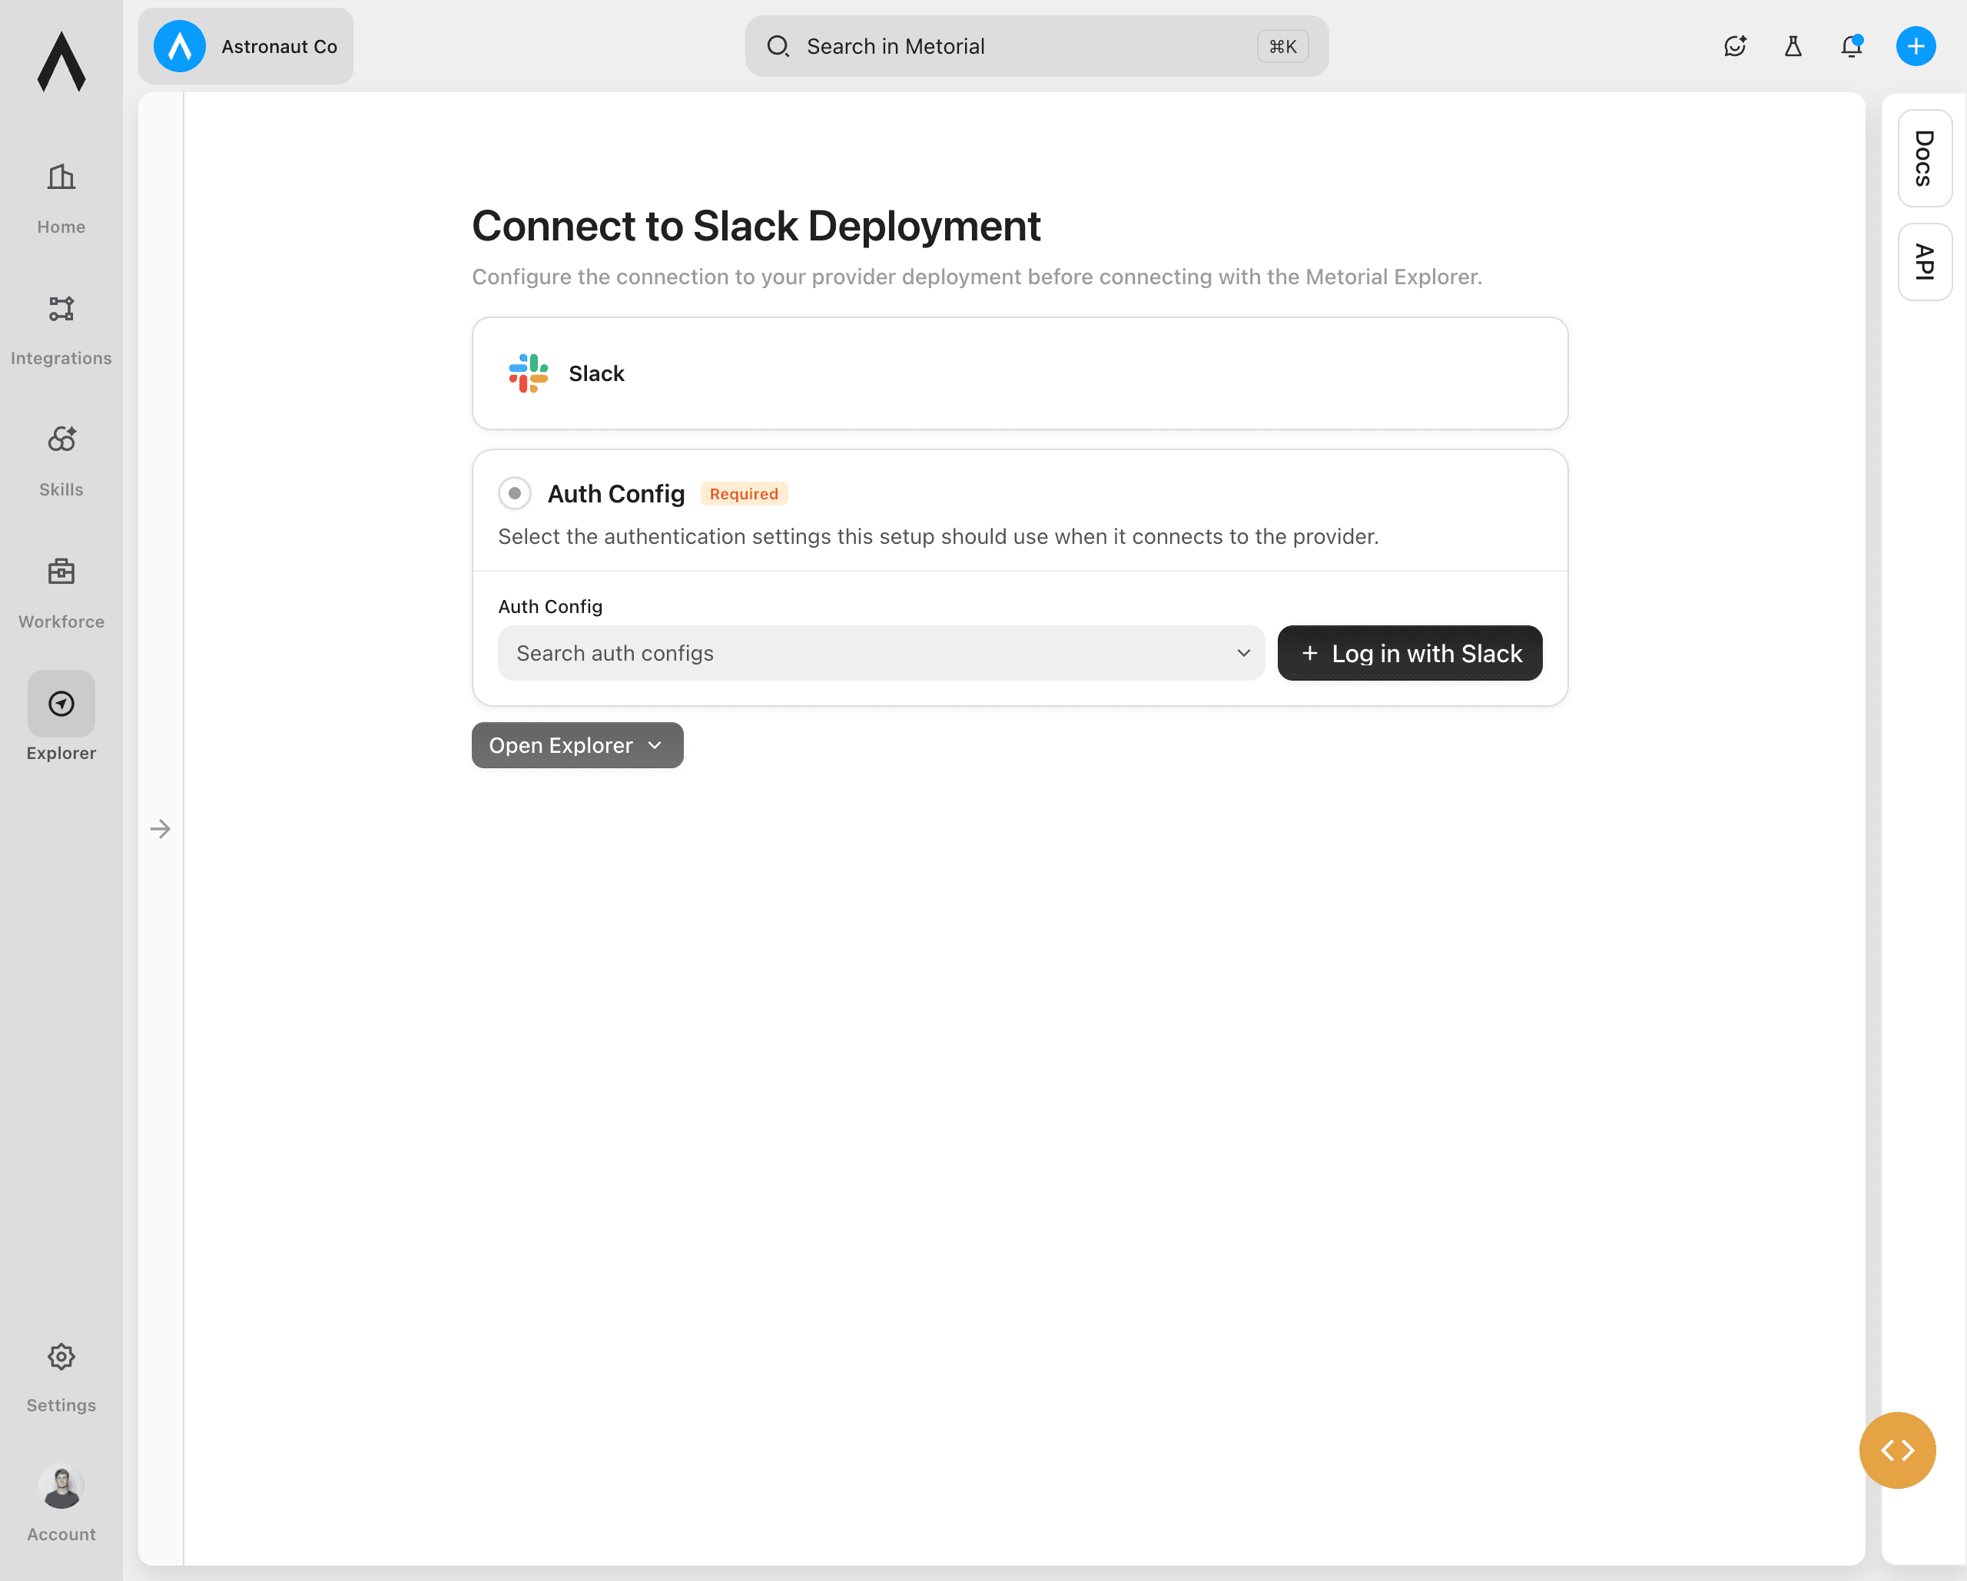Select the Explorer compass icon
Screen dimensions: 1967x1581
(x=61, y=704)
